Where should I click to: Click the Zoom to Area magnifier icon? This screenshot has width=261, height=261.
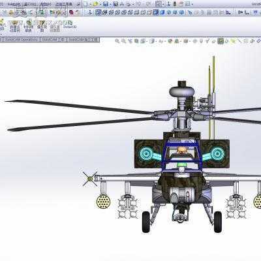coord(123,40)
